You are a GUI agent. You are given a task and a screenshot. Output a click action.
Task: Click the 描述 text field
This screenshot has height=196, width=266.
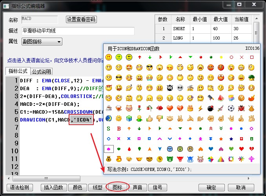[x=78, y=31]
